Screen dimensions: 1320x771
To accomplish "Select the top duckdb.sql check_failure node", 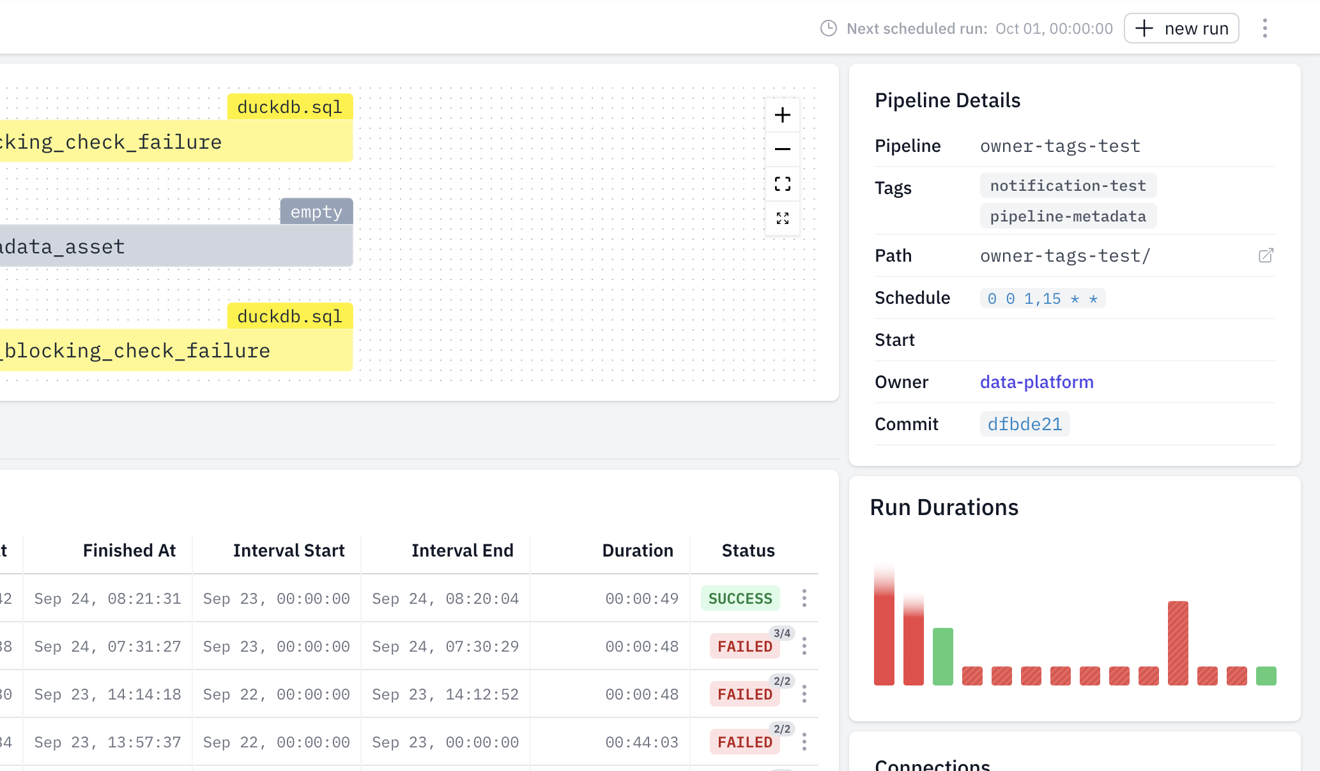I will coord(176,141).
